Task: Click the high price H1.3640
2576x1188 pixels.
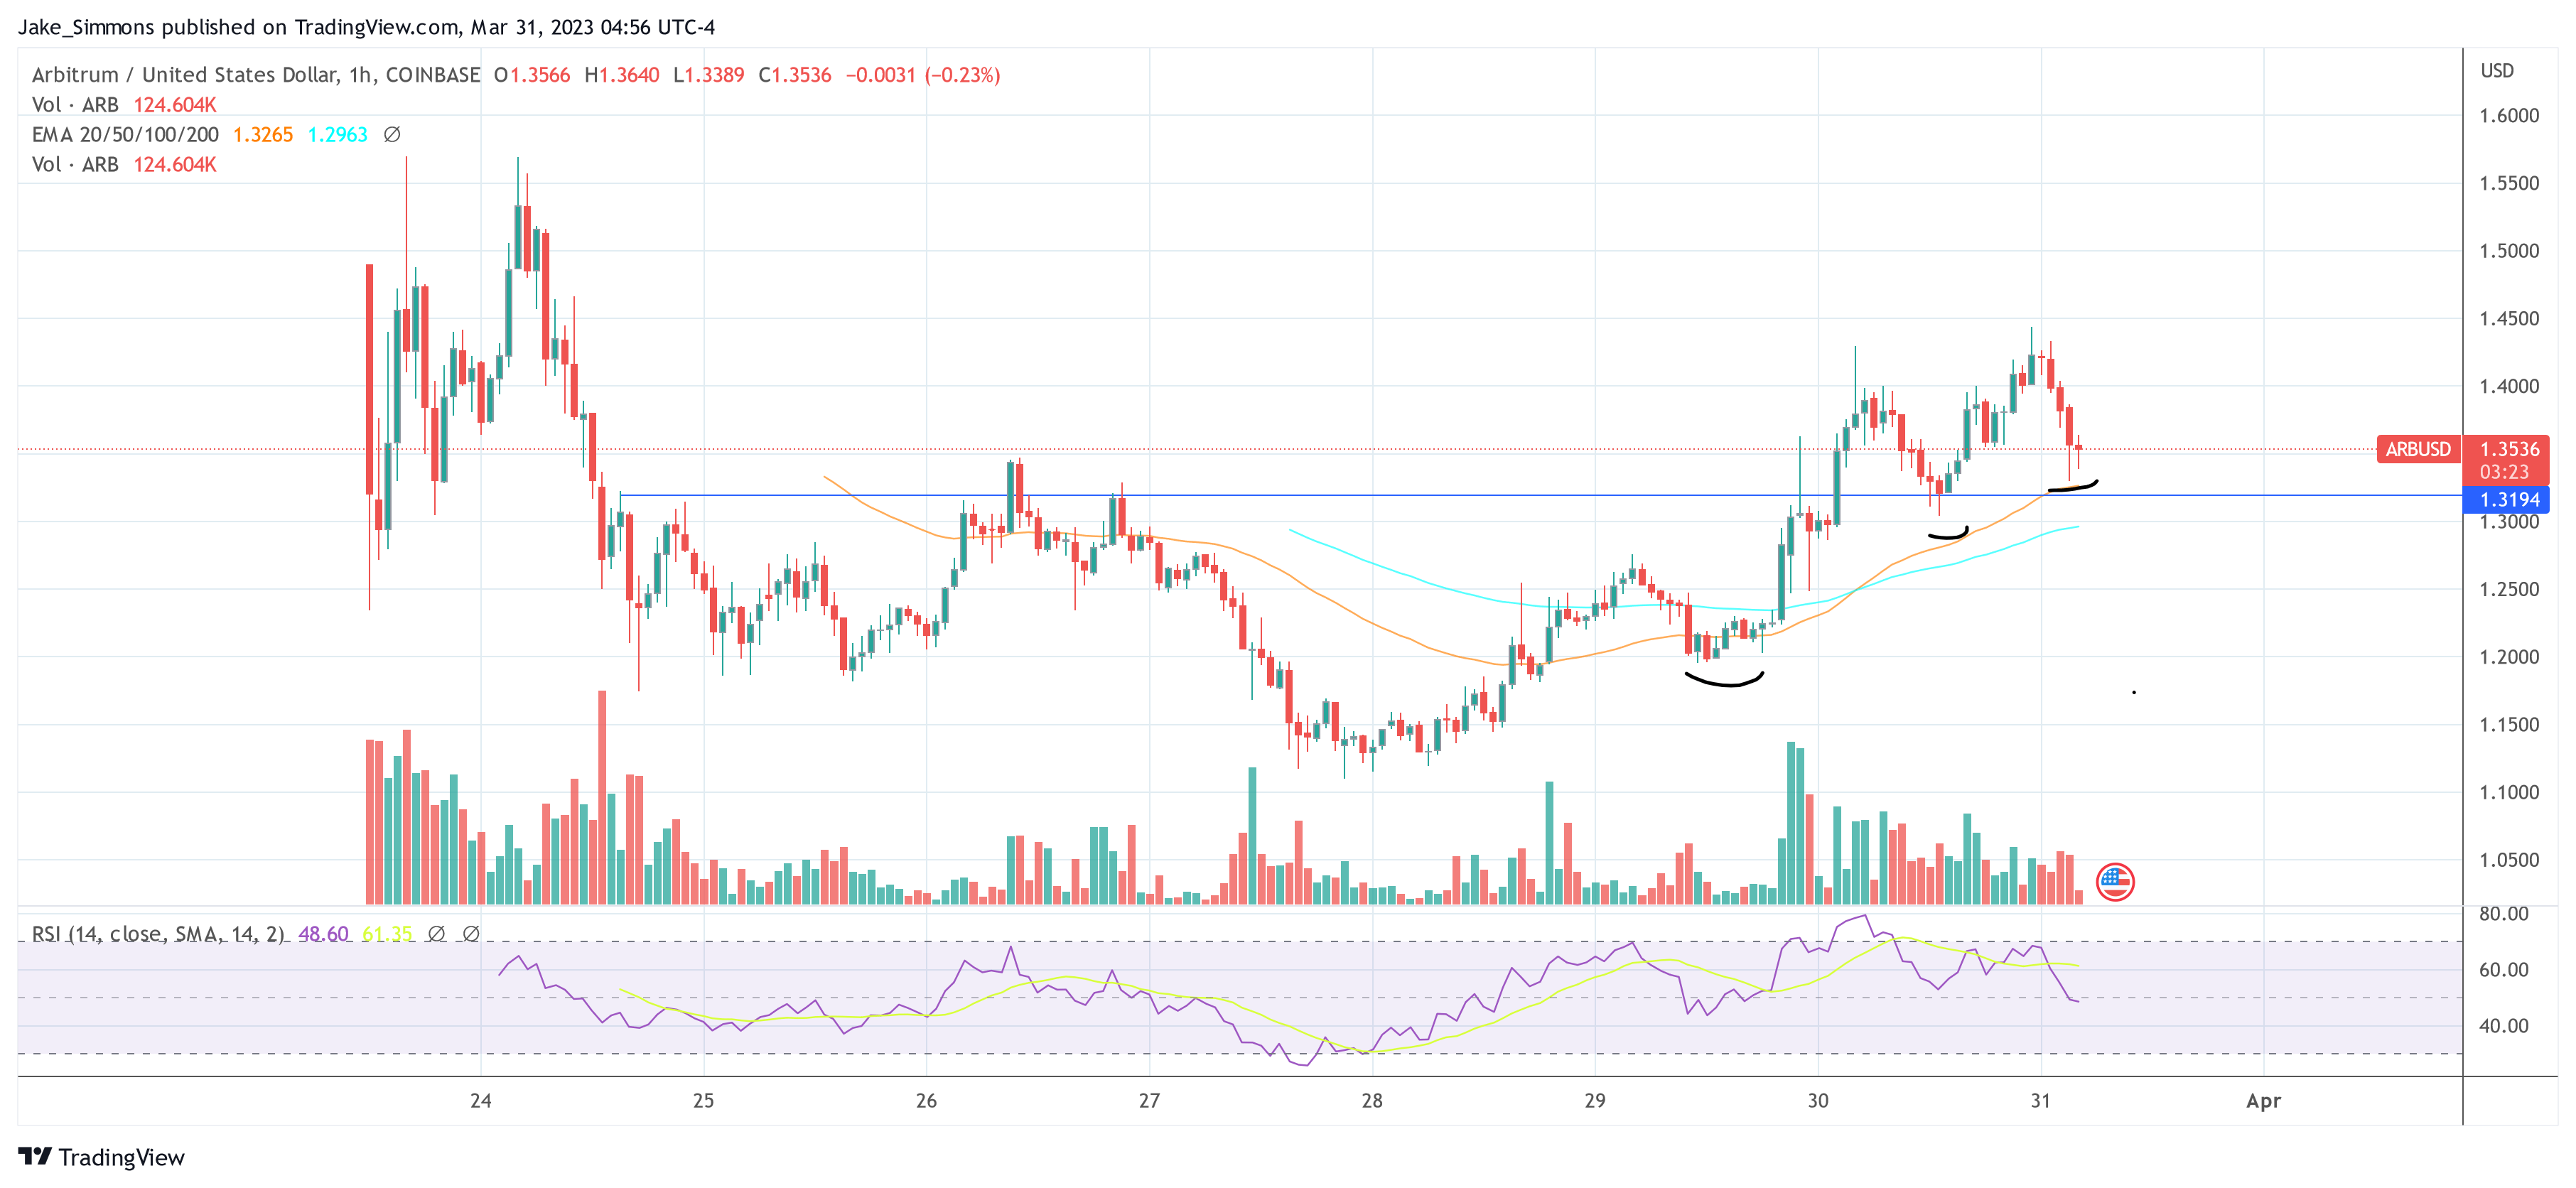Action: point(622,75)
